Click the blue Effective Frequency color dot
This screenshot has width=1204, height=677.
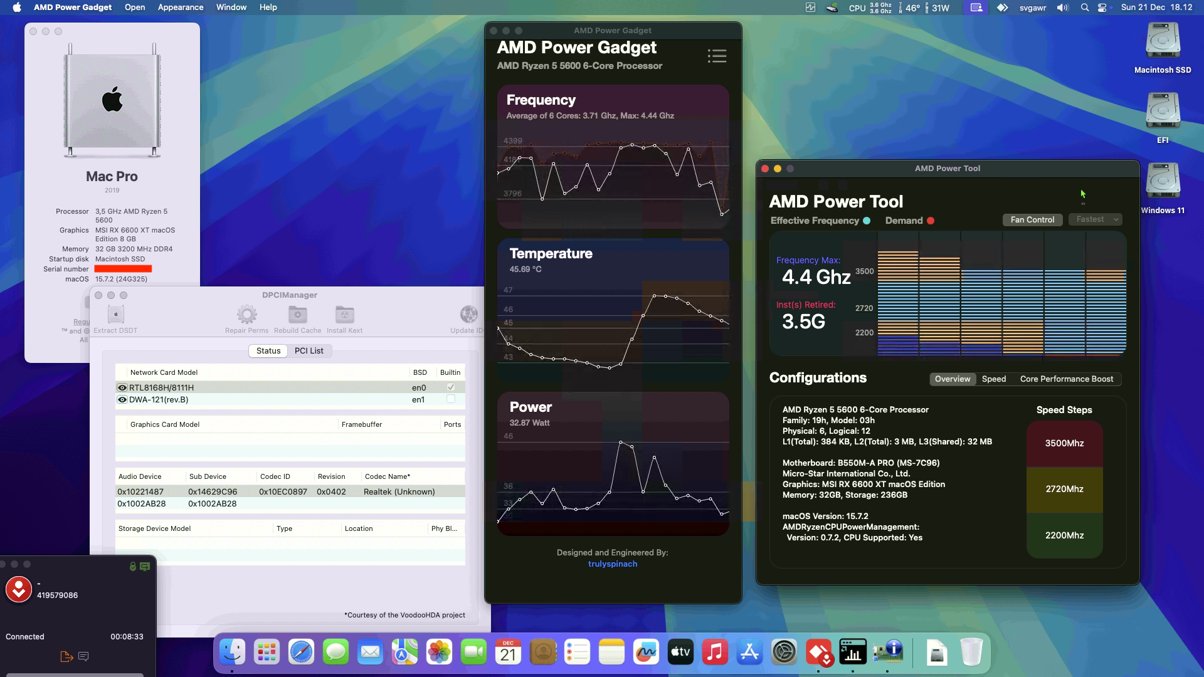867,221
